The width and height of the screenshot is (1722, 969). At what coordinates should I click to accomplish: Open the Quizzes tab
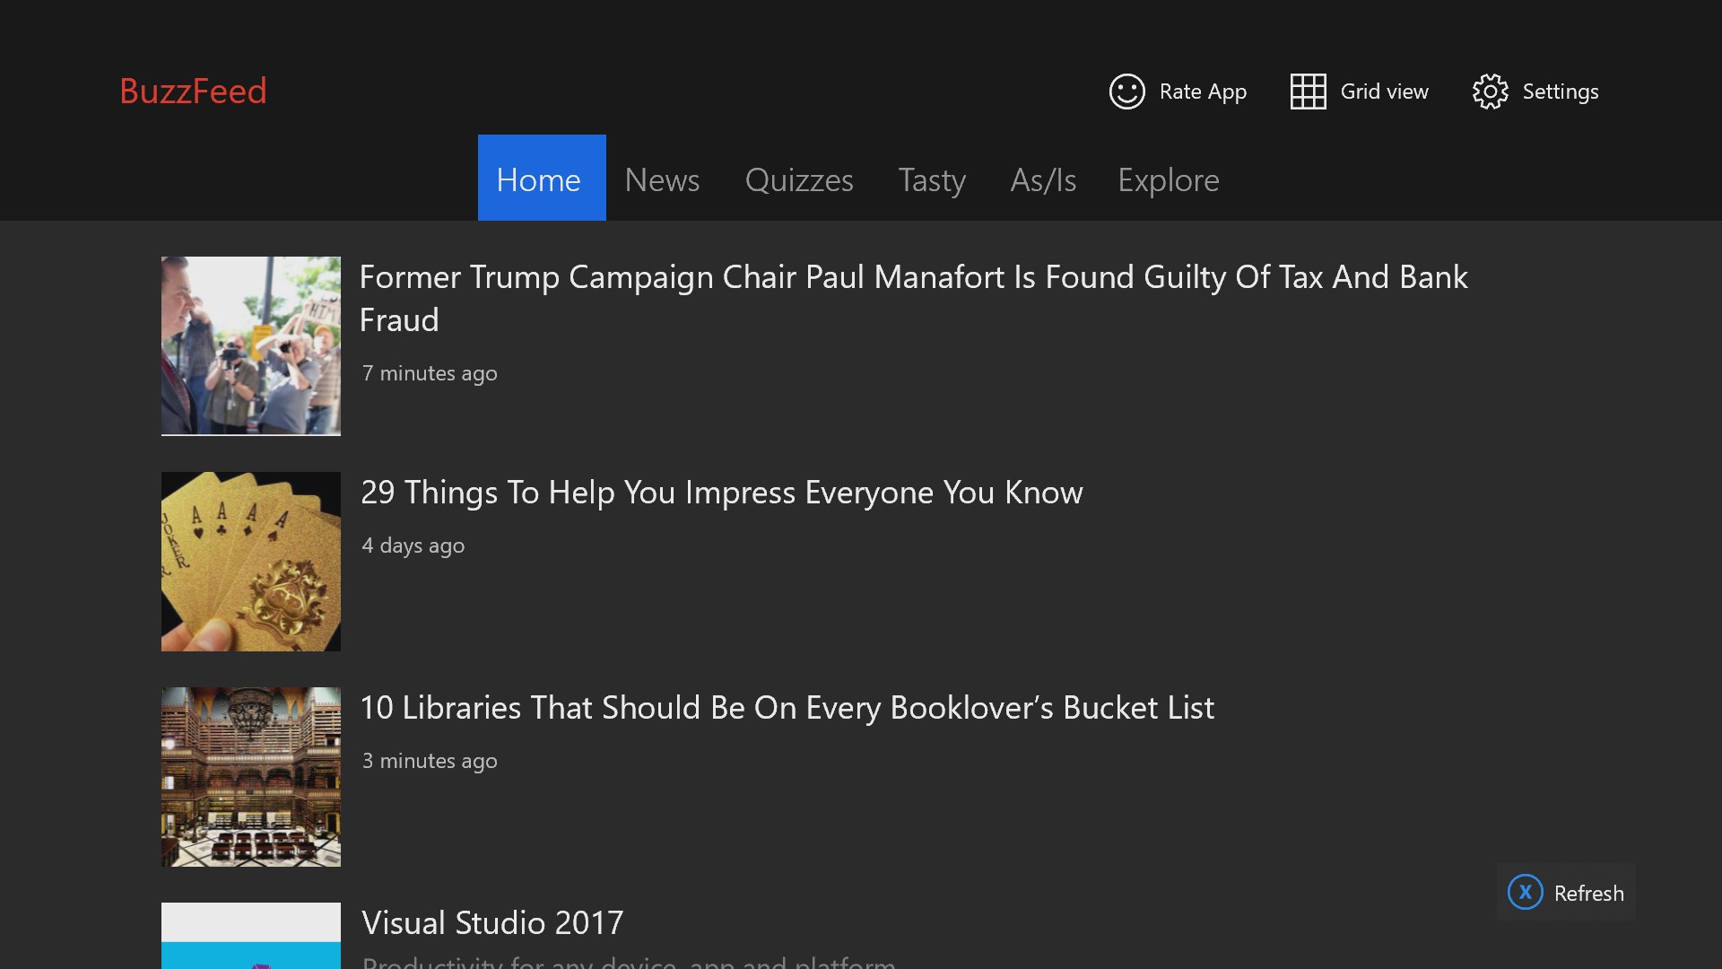click(x=799, y=180)
